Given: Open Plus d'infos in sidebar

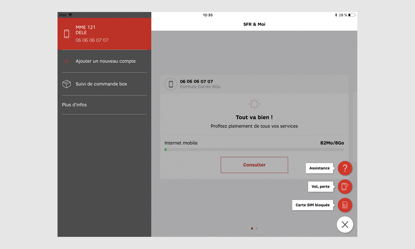Looking at the screenshot, I should (x=104, y=105).
